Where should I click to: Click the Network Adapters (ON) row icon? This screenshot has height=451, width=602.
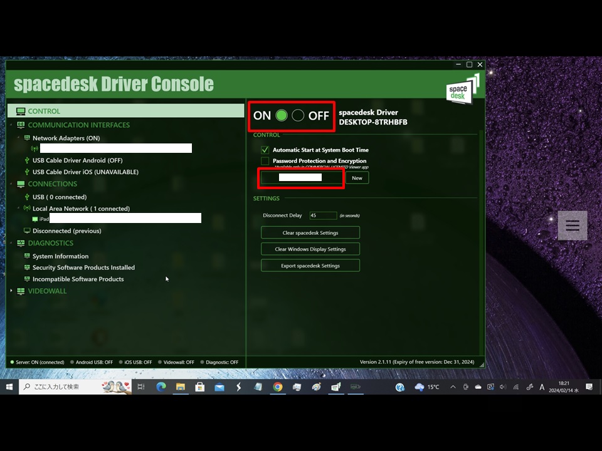[x=27, y=138]
